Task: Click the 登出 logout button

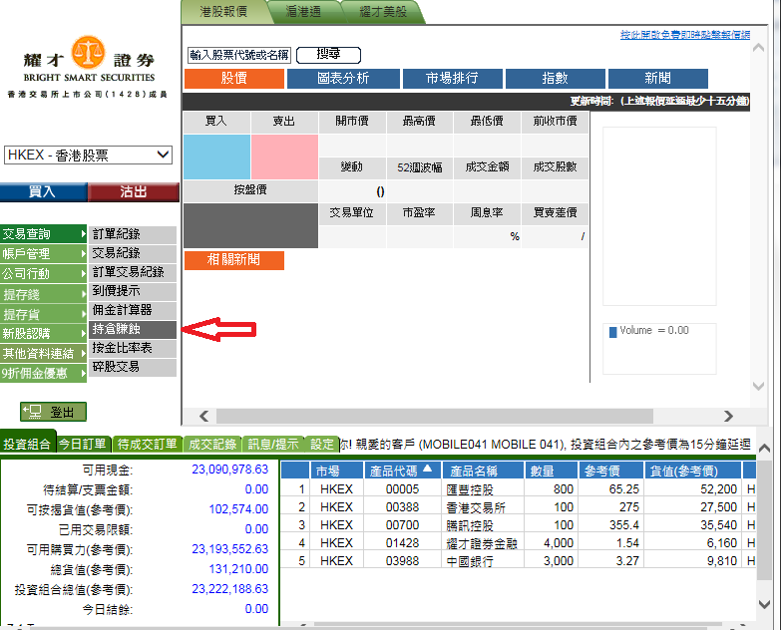Action: [53, 412]
